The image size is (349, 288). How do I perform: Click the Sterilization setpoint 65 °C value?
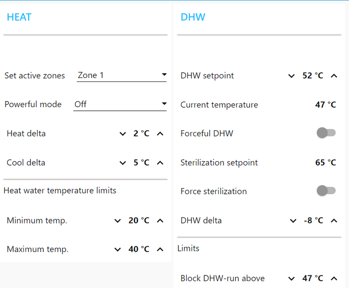pos(325,163)
